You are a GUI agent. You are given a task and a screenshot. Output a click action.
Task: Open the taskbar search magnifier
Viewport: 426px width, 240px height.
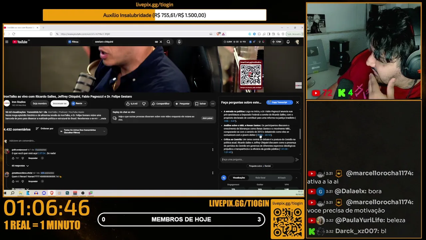click(13, 193)
